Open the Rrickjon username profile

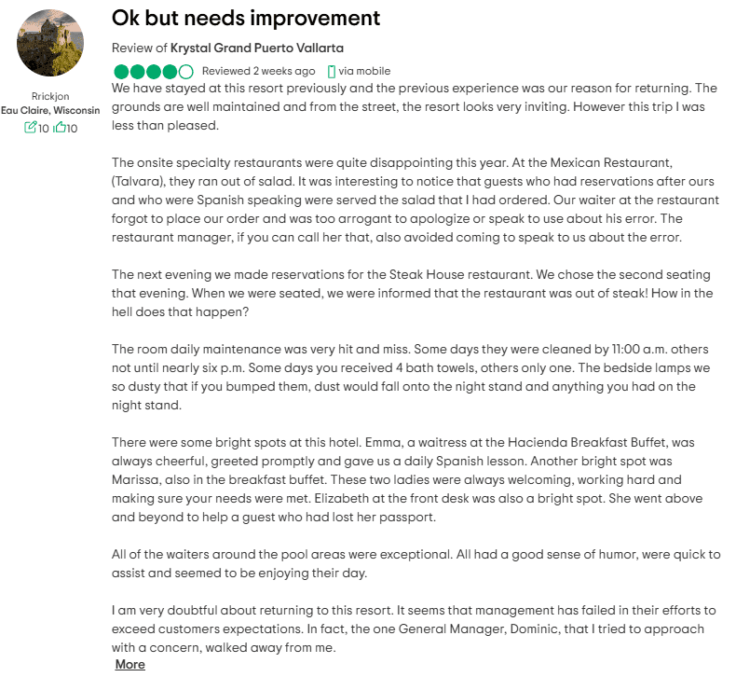pyautogui.click(x=50, y=96)
